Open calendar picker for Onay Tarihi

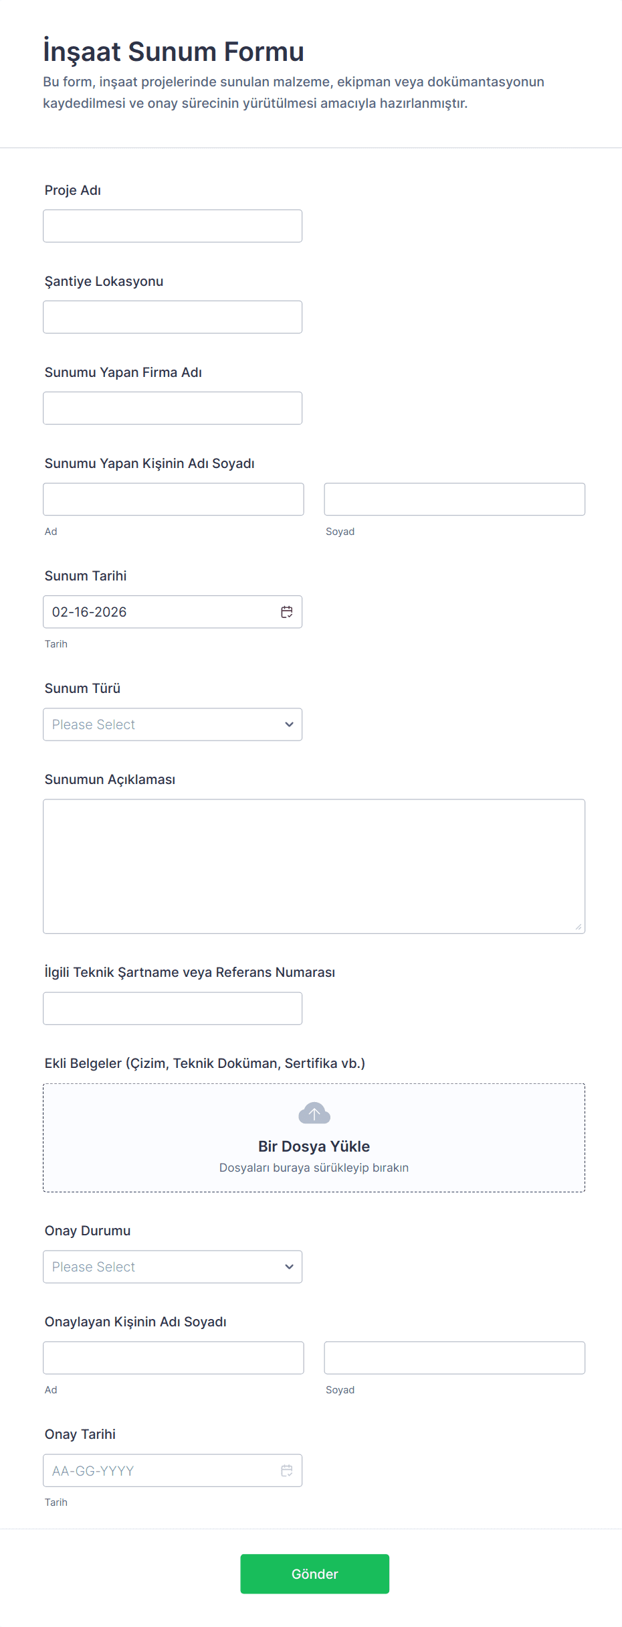[287, 1470]
